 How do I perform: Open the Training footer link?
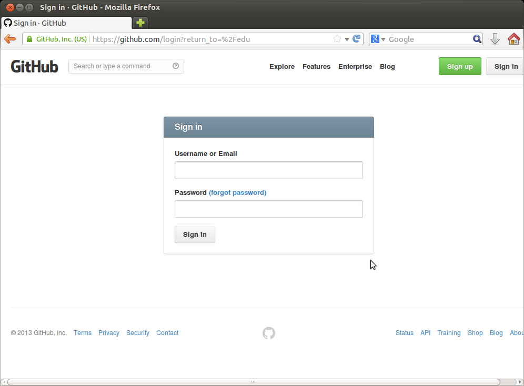pos(449,332)
